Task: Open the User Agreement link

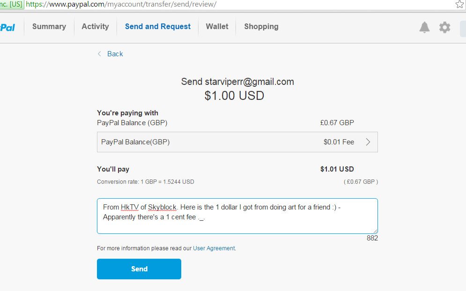Action: coord(214,248)
